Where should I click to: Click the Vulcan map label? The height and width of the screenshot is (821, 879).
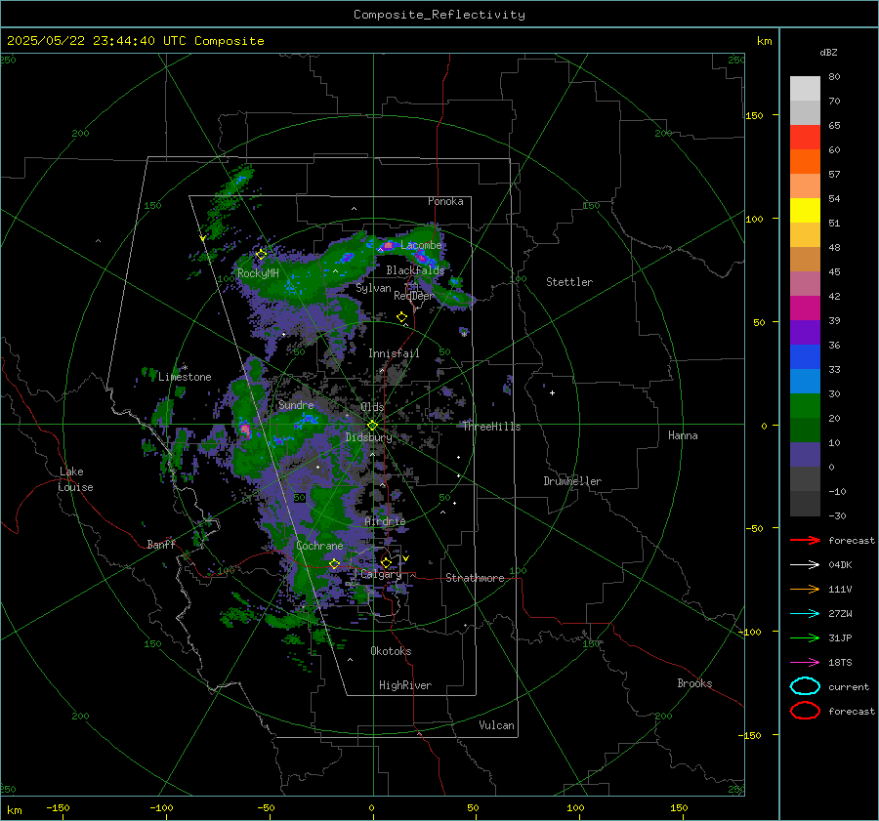[497, 725]
